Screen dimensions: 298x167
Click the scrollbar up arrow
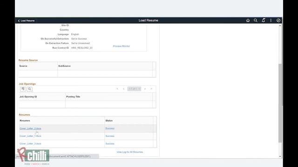tap(280, 26)
